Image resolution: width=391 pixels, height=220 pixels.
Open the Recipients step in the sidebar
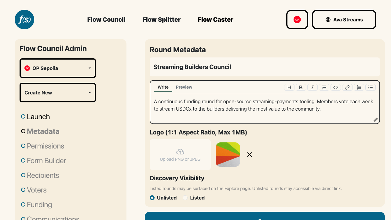pyautogui.click(x=40, y=175)
